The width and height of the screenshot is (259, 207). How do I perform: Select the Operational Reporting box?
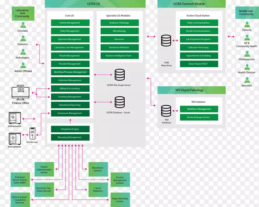70,105
